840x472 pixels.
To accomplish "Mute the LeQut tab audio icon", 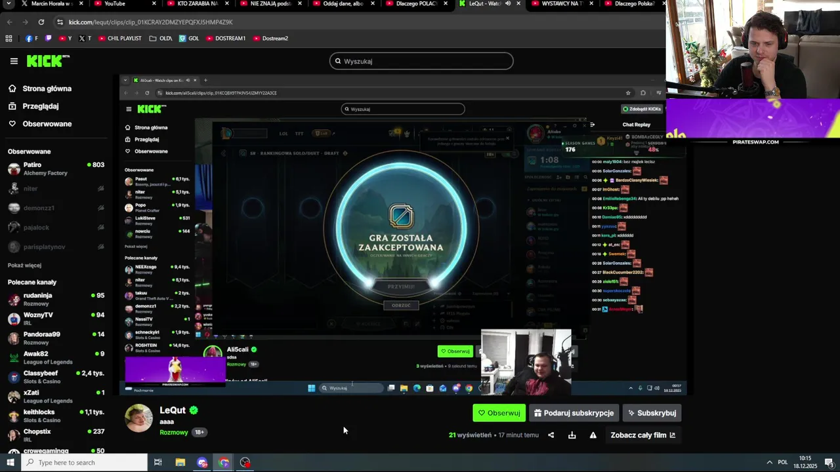I will [507, 3].
